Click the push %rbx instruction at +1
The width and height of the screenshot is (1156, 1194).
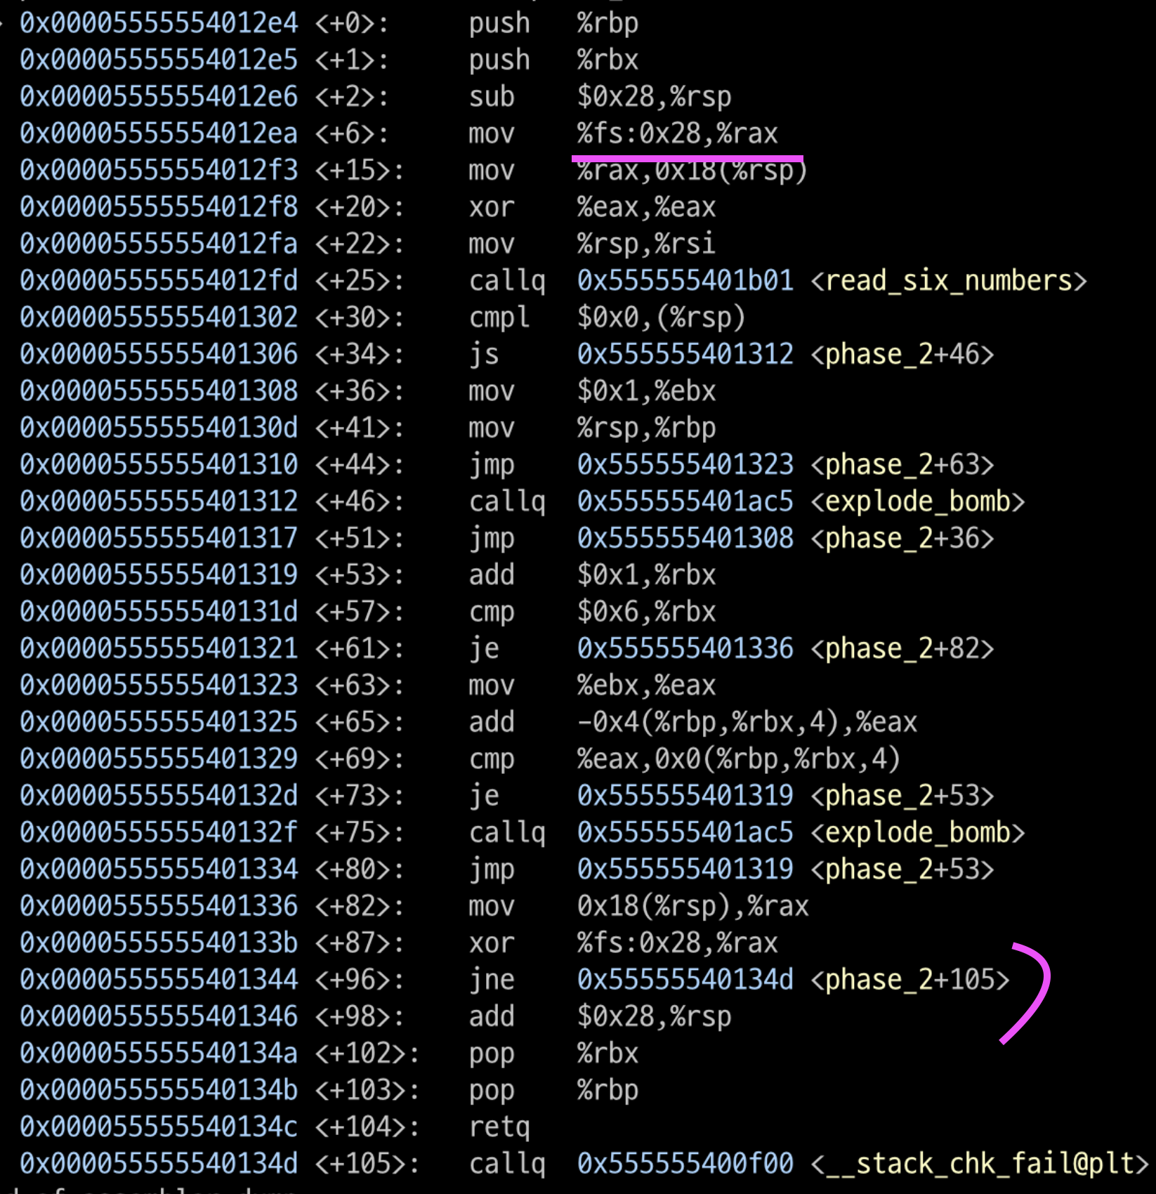tap(553, 60)
